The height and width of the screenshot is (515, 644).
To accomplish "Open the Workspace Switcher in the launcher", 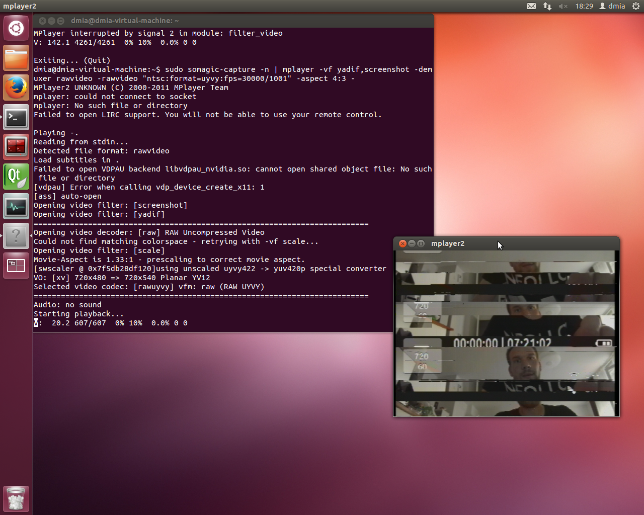I will pos(16,266).
